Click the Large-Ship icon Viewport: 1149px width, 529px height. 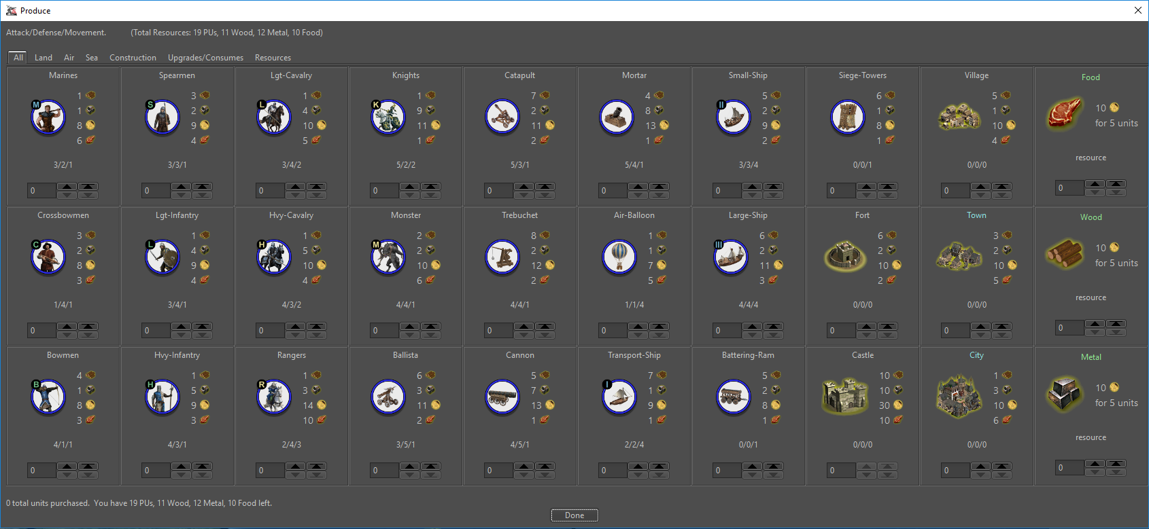tap(730, 257)
